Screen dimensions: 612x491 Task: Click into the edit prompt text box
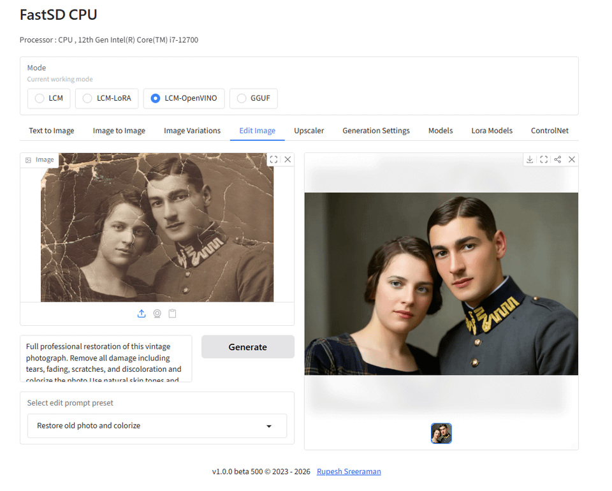(x=106, y=359)
